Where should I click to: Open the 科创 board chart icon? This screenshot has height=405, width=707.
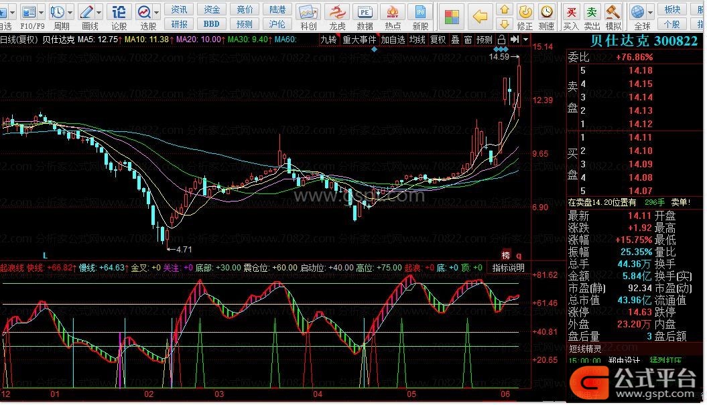tap(308, 11)
